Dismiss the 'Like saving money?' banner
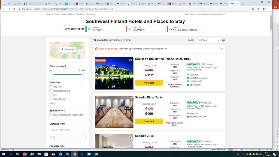 (222, 49)
